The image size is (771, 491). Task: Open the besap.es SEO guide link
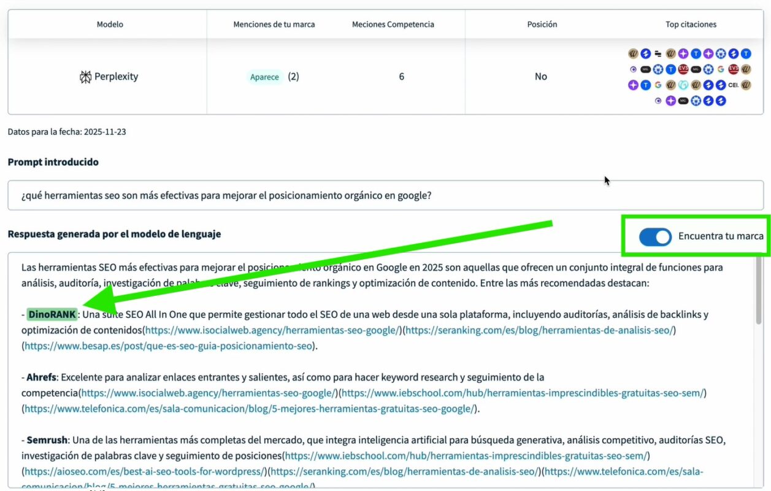[x=169, y=346]
